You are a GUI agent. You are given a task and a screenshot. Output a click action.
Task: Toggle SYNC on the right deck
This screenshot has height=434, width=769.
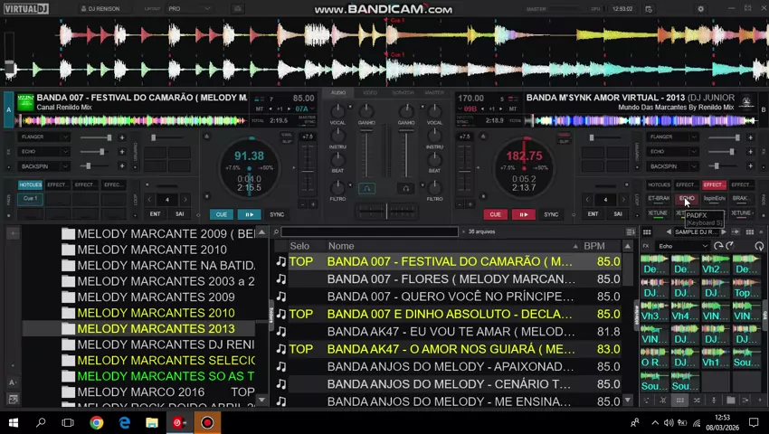coord(551,214)
